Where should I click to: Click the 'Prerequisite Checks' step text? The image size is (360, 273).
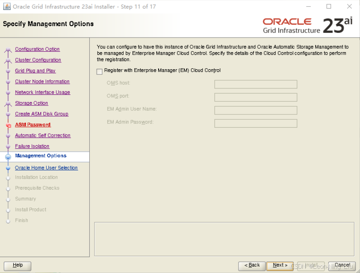coord(37,188)
